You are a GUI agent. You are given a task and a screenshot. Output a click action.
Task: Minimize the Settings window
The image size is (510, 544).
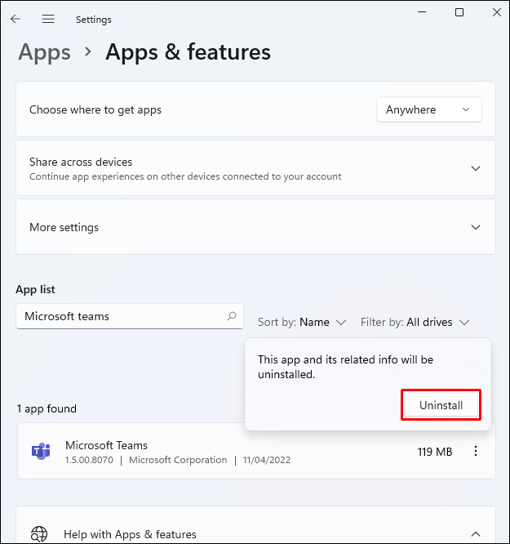coord(422,12)
